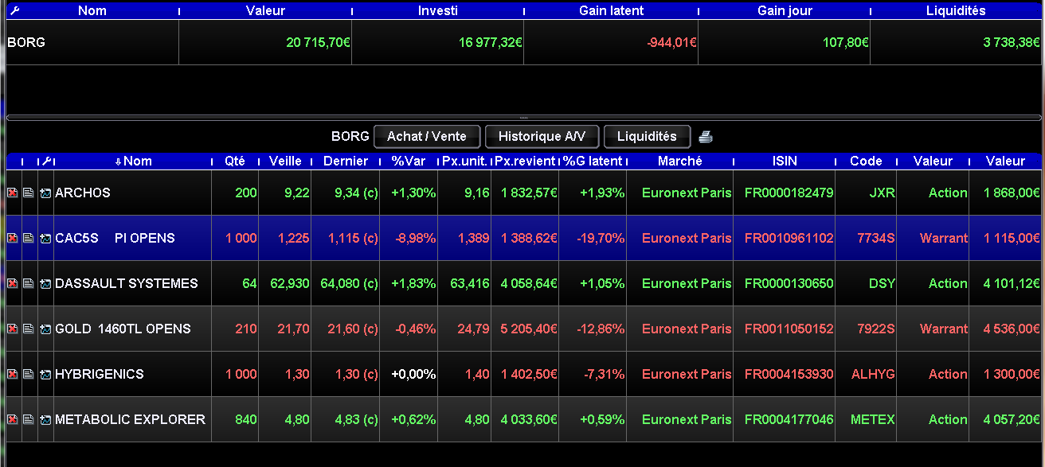
Task: Click the Gain jour column header
Action: click(784, 11)
